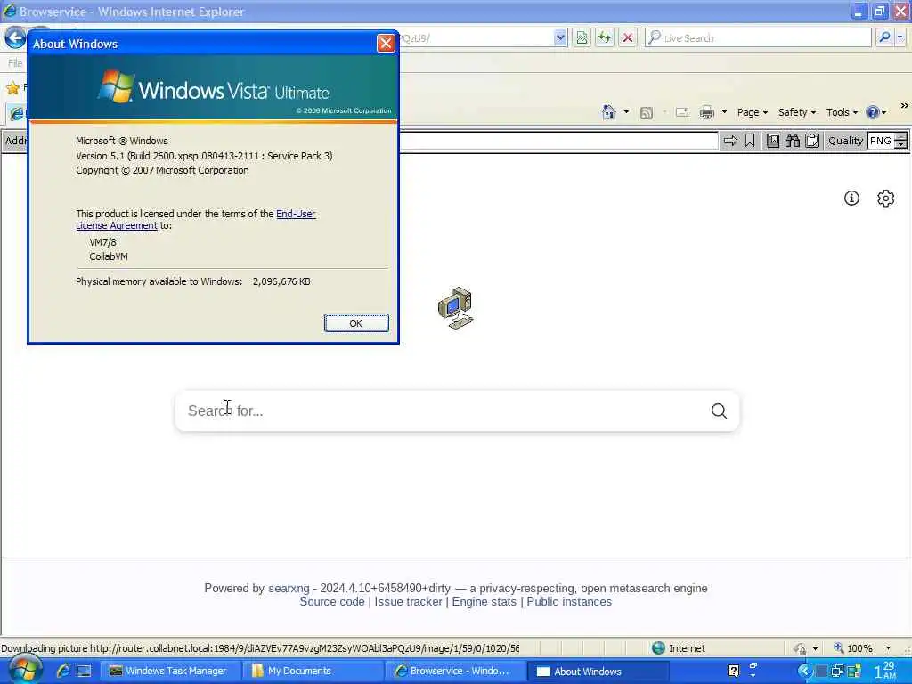Viewport: 912px width, 684px height.
Task: Click the Quality PNG field
Action: (881, 141)
